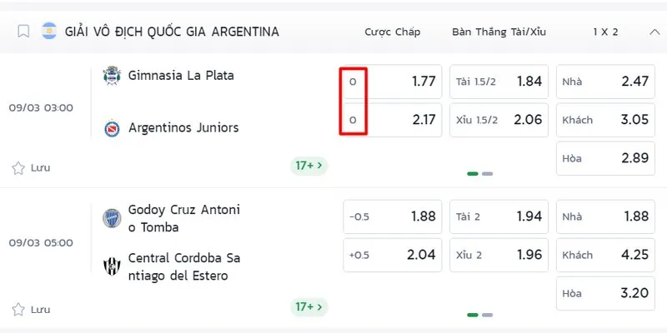Save the Godoy Cruz match with star
Image resolution: width=667 pixels, height=333 pixels.
point(18,309)
